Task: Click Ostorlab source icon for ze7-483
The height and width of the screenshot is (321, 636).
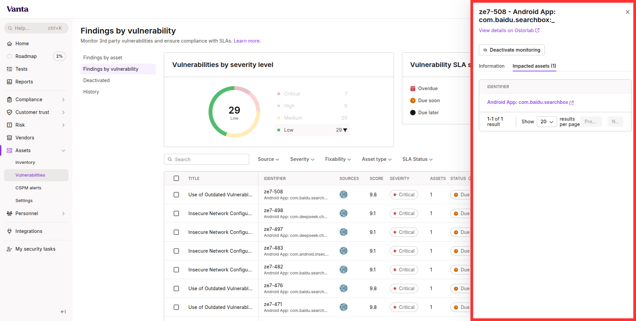Action: tap(344, 251)
